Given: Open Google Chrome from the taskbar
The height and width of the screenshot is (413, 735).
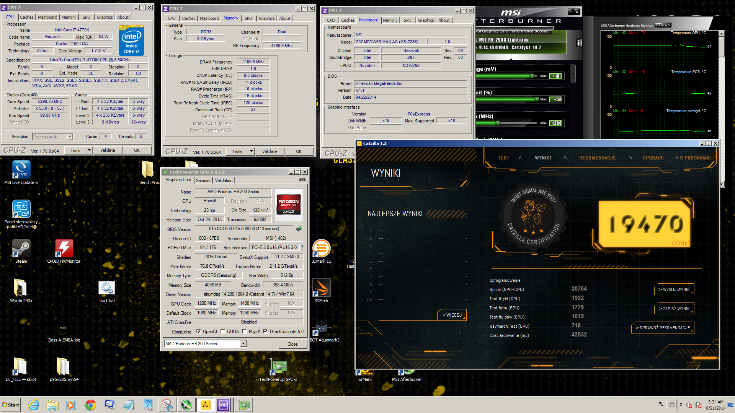Looking at the screenshot, I should (91, 405).
